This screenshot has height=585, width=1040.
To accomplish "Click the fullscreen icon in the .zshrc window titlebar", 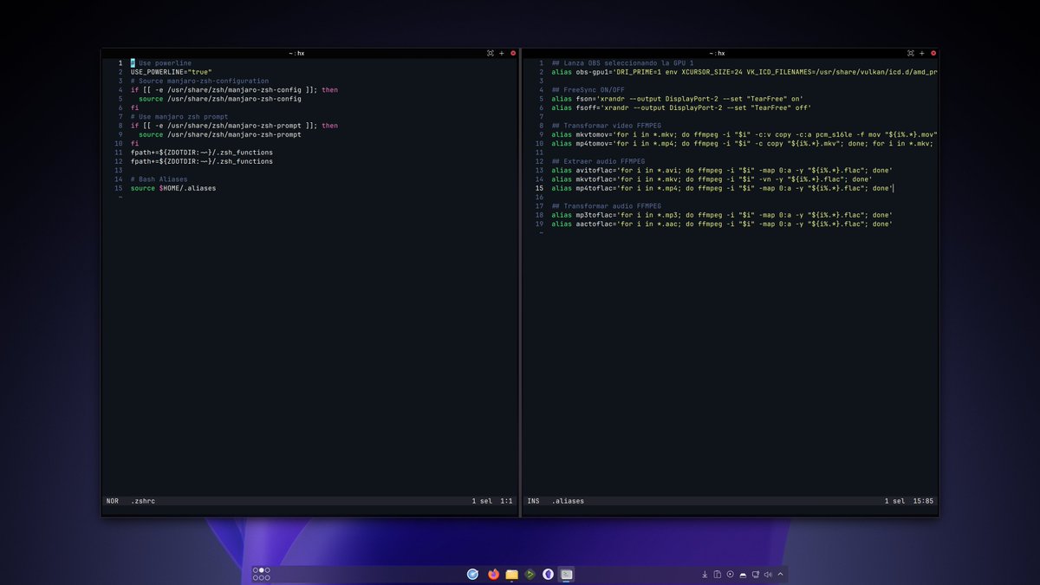I will pos(490,53).
